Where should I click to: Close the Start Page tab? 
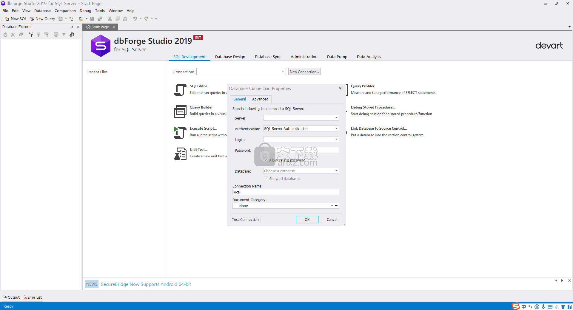click(114, 27)
